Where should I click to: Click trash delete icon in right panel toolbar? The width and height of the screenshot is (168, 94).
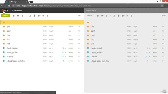pos(132,16)
